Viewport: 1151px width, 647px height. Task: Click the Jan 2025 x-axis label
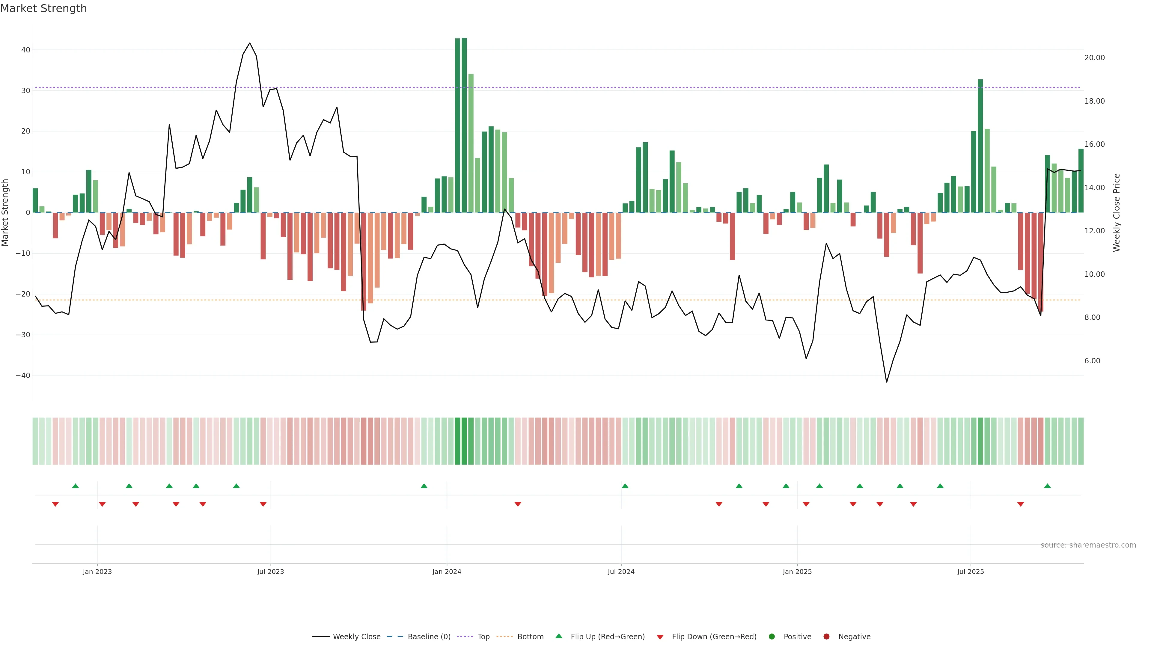pos(797,572)
